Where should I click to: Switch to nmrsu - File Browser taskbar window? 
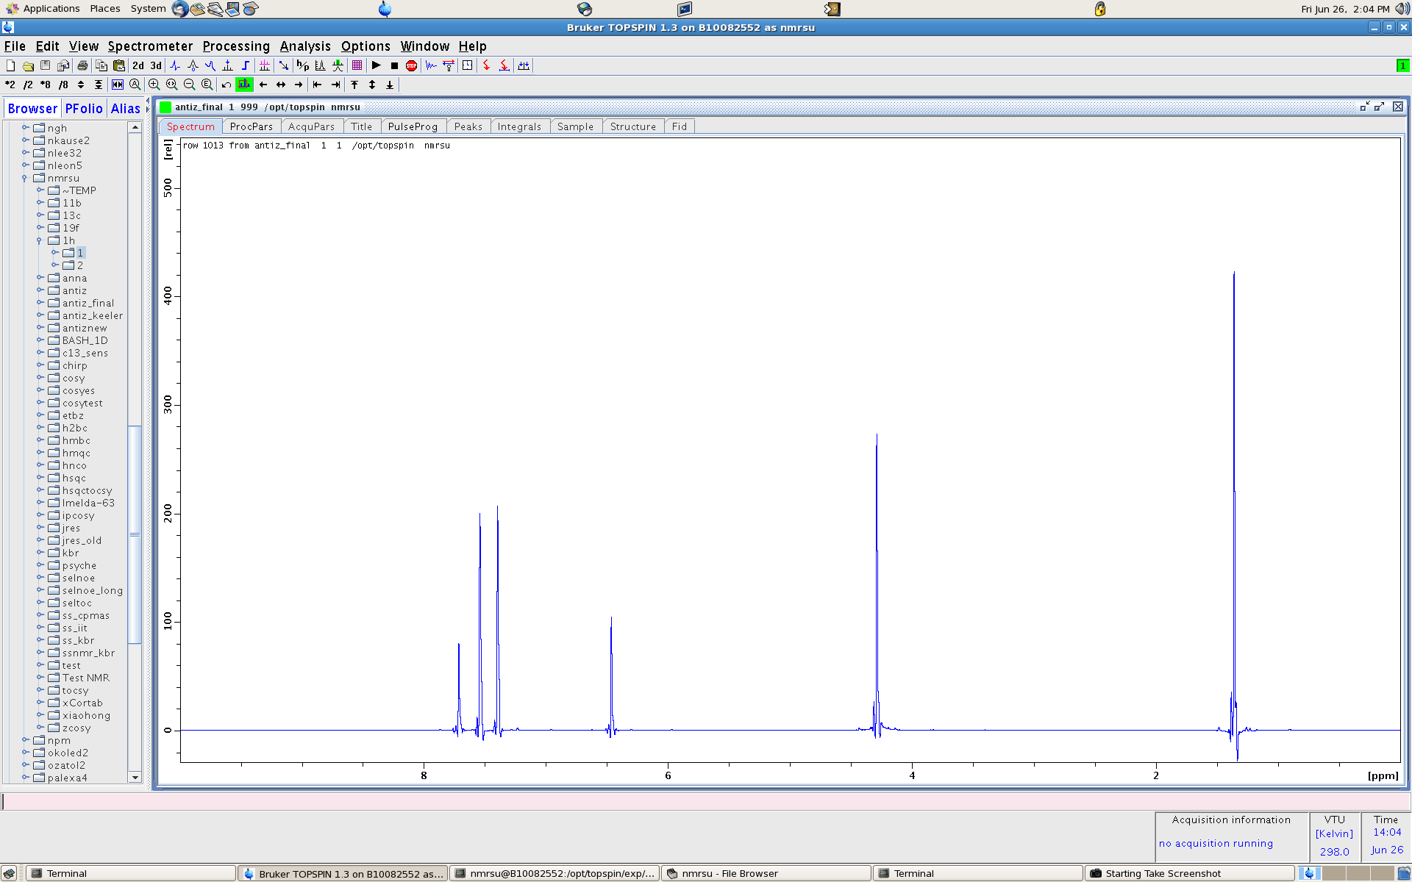765,873
